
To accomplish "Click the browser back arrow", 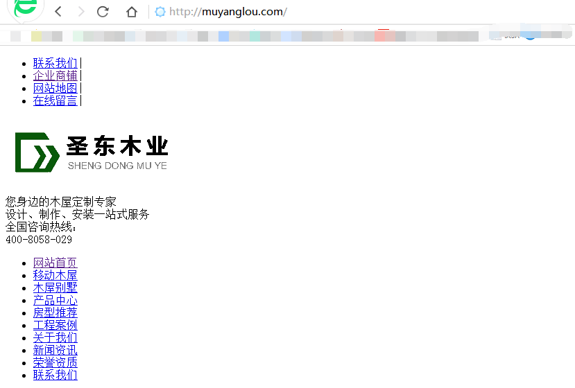I will click(x=58, y=12).
